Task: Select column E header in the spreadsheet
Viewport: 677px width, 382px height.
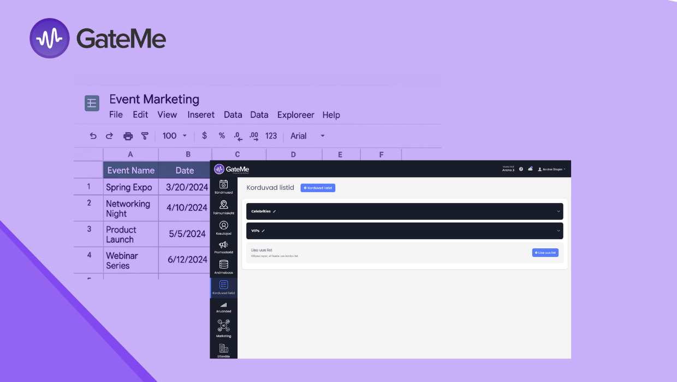Action: 340,154
